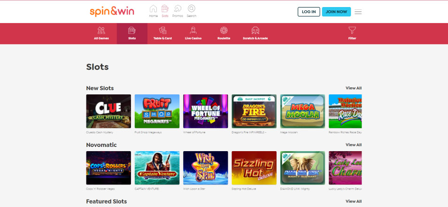The width and height of the screenshot is (448, 207).
Task: Open the Cluedo Cash Mystery game thumbnail
Action: [x=108, y=111]
